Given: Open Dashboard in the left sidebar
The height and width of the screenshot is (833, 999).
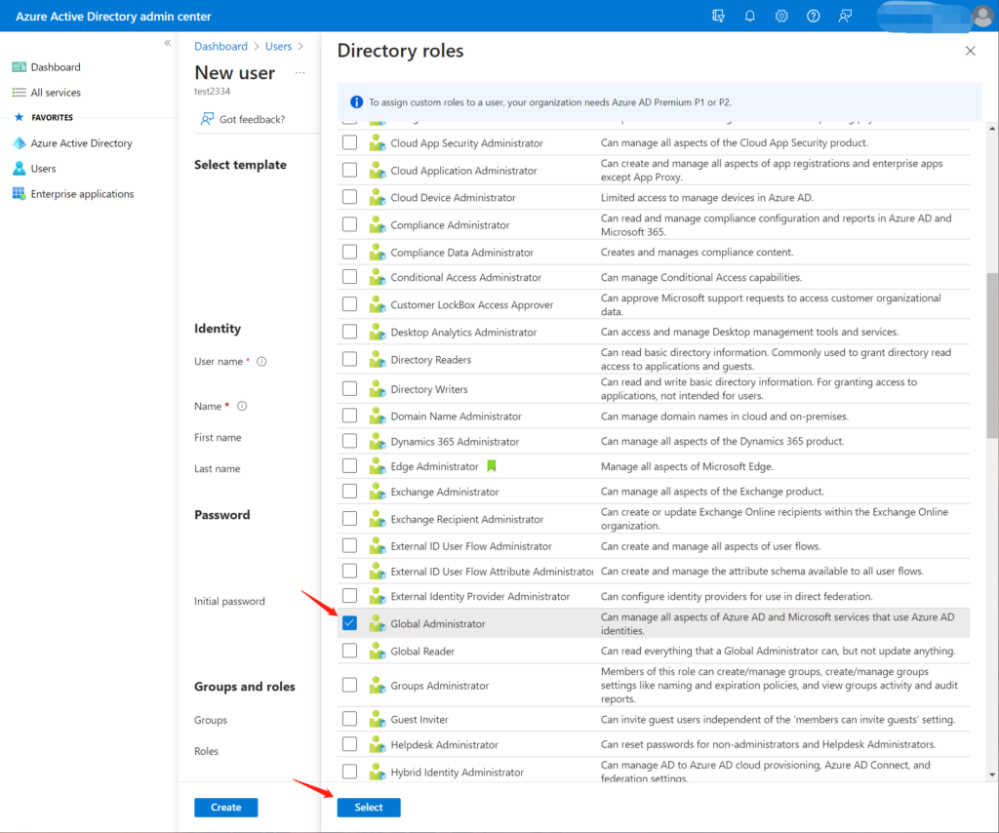Looking at the screenshot, I should click(x=56, y=67).
